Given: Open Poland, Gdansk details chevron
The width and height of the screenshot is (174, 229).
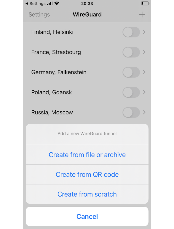Looking at the screenshot, I should [x=144, y=92].
